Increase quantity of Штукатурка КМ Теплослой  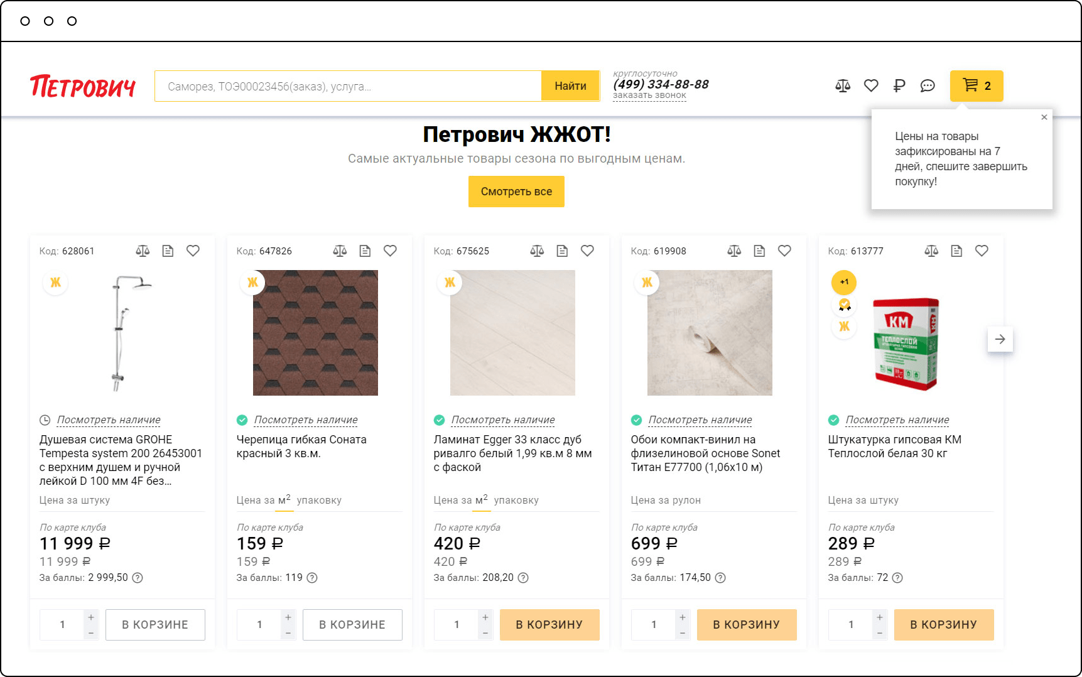pos(880,617)
